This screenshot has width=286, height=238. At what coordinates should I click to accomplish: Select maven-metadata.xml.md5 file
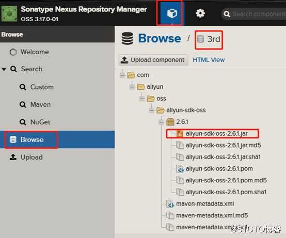click(212, 215)
